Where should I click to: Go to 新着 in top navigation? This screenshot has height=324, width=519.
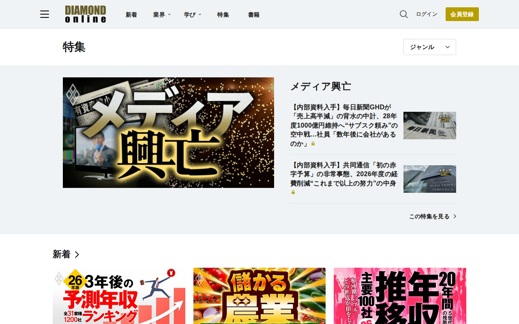(131, 15)
